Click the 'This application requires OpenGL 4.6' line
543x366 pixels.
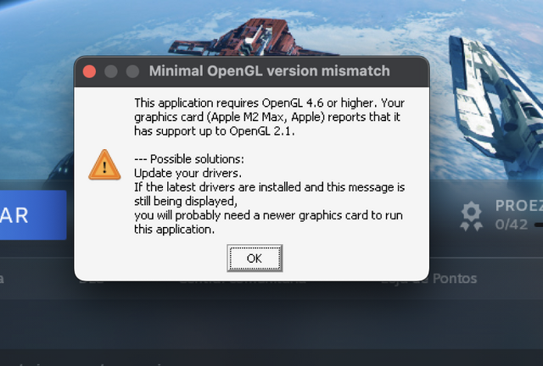(x=270, y=103)
